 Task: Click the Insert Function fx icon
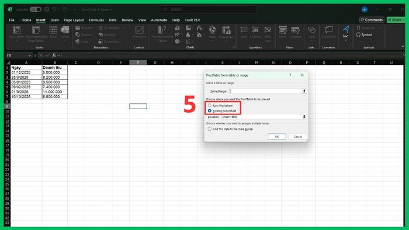pos(54,55)
